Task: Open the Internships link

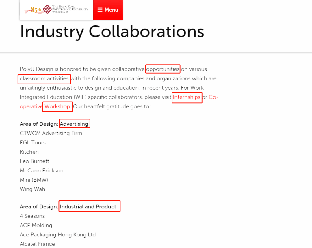Action: click(187, 97)
